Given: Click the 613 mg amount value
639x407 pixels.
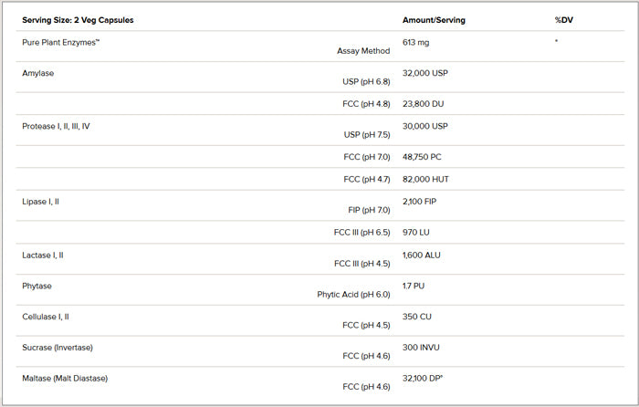Looking at the screenshot, I should 418,42.
